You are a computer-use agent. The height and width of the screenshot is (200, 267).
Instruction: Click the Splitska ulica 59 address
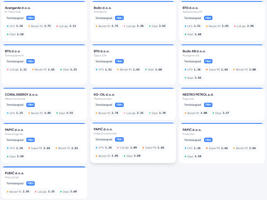pyautogui.click(x=192, y=12)
